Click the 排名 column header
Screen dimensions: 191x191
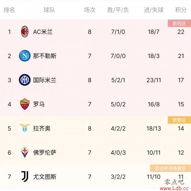point(9,10)
